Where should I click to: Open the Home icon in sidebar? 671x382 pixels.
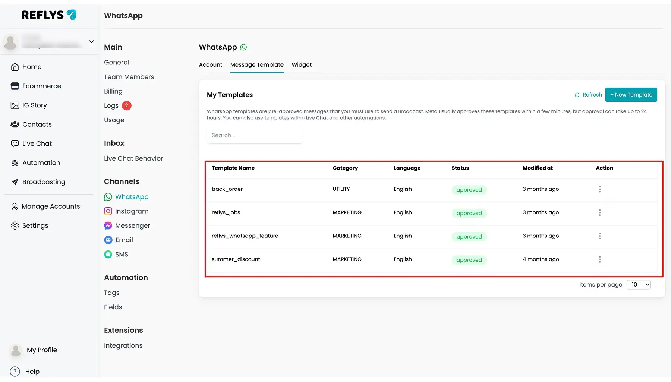15,67
